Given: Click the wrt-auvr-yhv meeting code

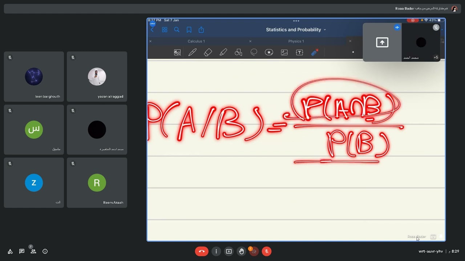Looking at the screenshot, I should point(431,251).
